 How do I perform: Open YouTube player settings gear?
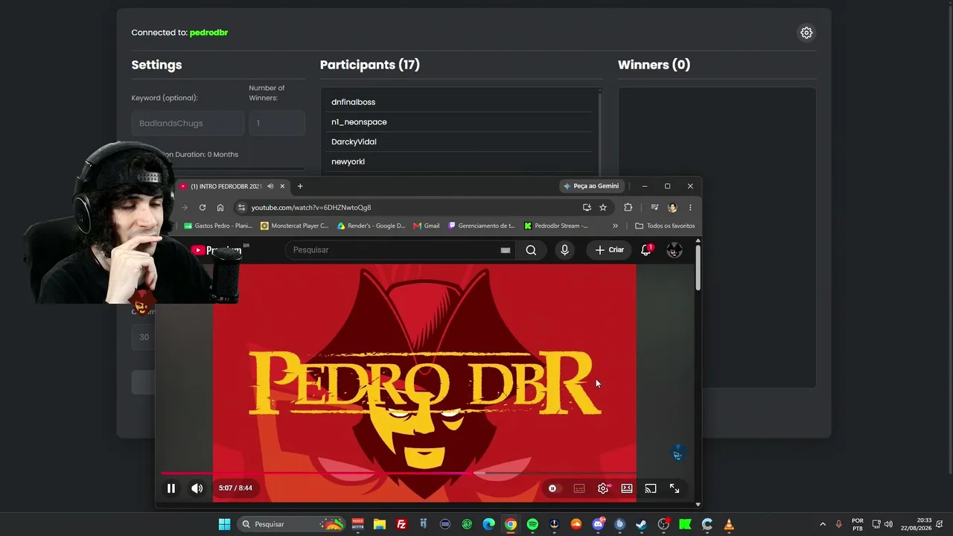click(603, 488)
